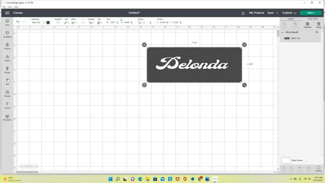
Task: Switch to the Color Sync tab
Action: point(312,19)
